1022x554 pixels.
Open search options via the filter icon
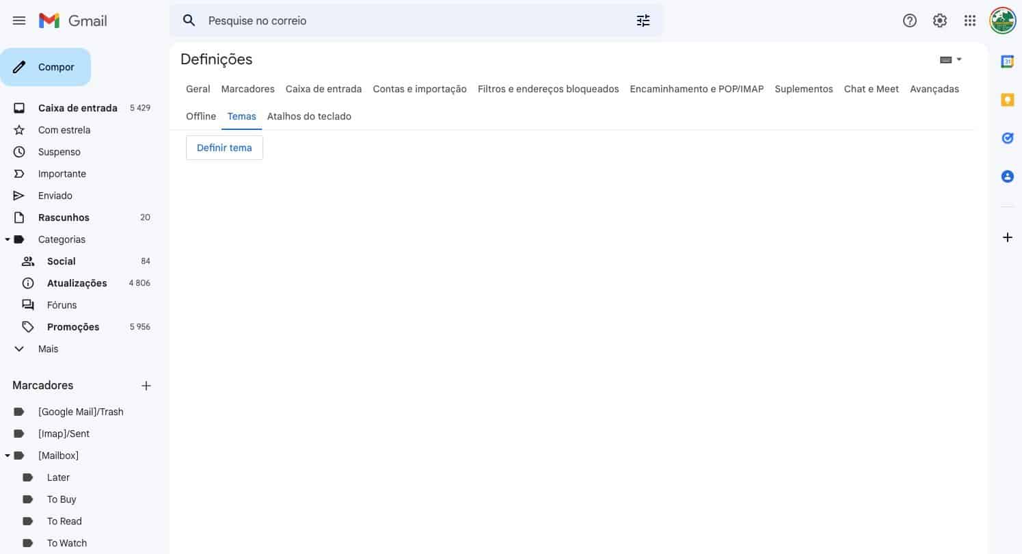(x=643, y=21)
